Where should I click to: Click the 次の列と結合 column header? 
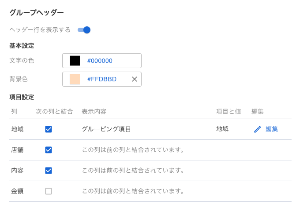(x=54, y=112)
